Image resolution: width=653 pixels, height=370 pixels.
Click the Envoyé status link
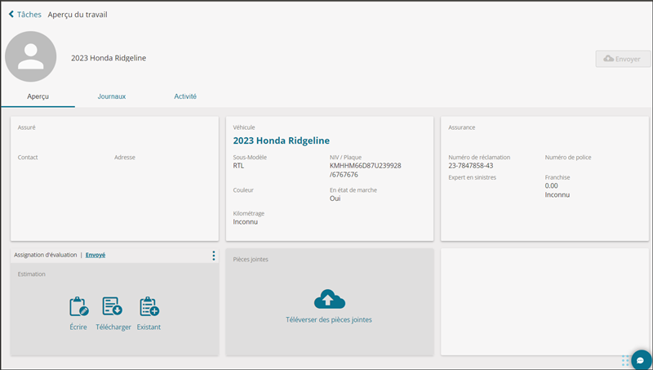pos(96,255)
